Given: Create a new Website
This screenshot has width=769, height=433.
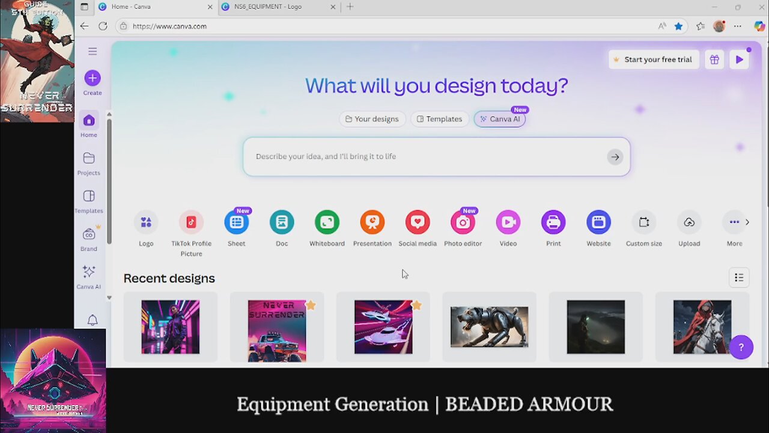Looking at the screenshot, I should 598,229.
